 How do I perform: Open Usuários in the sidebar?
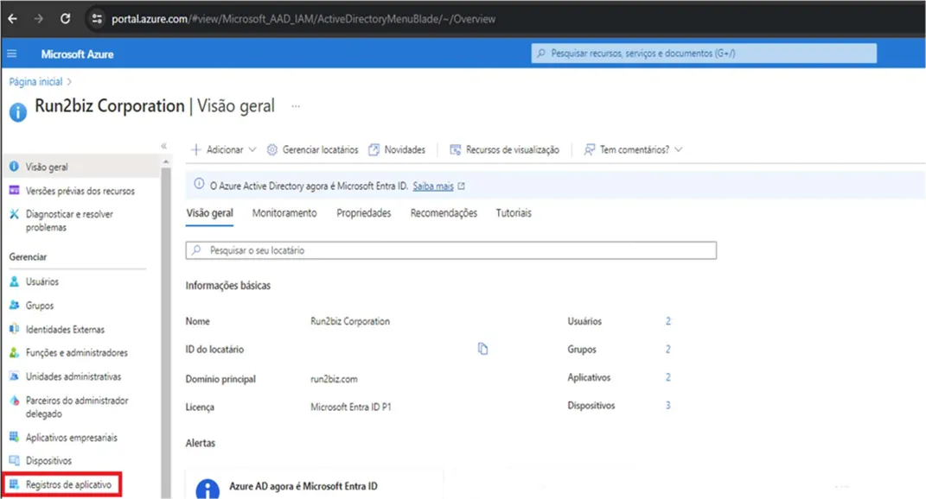42,281
